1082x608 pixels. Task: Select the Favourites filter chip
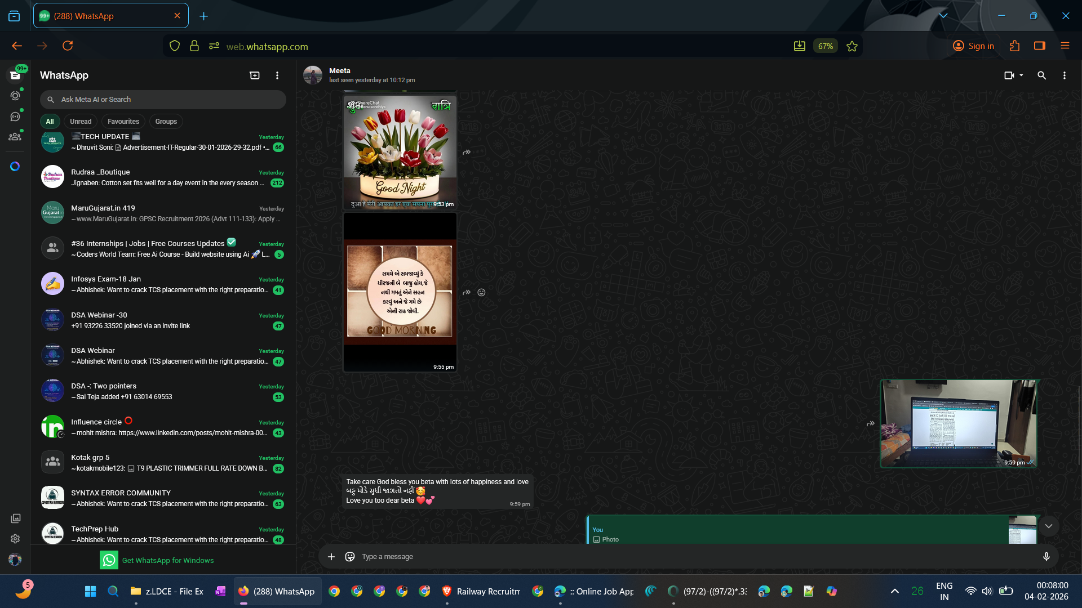point(123,122)
